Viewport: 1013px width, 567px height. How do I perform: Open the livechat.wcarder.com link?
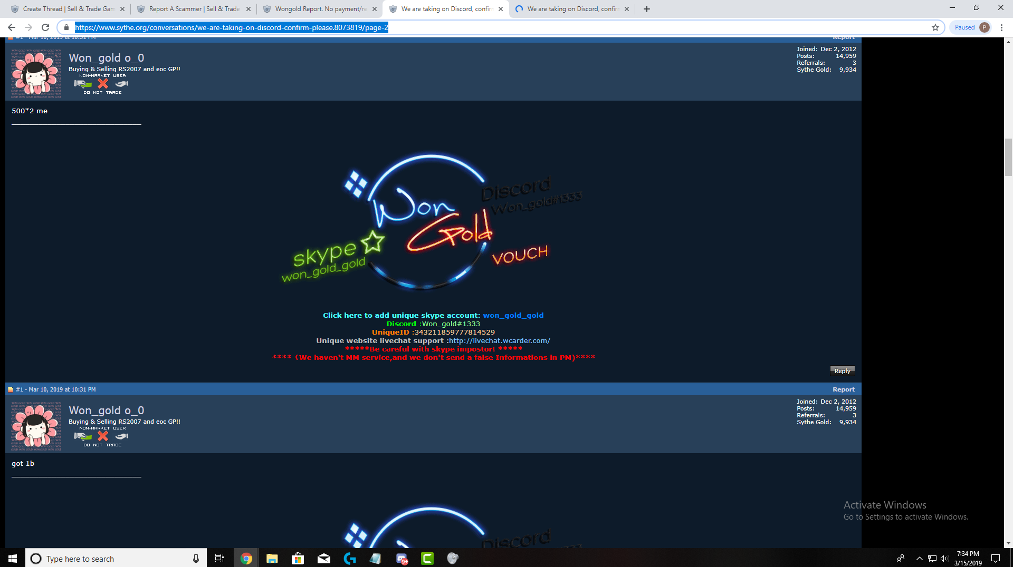point(499,341)
